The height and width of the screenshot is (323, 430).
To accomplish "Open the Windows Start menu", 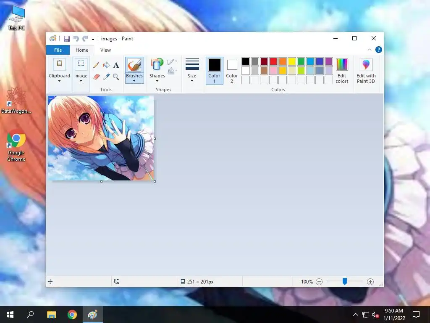I will 10,315.
